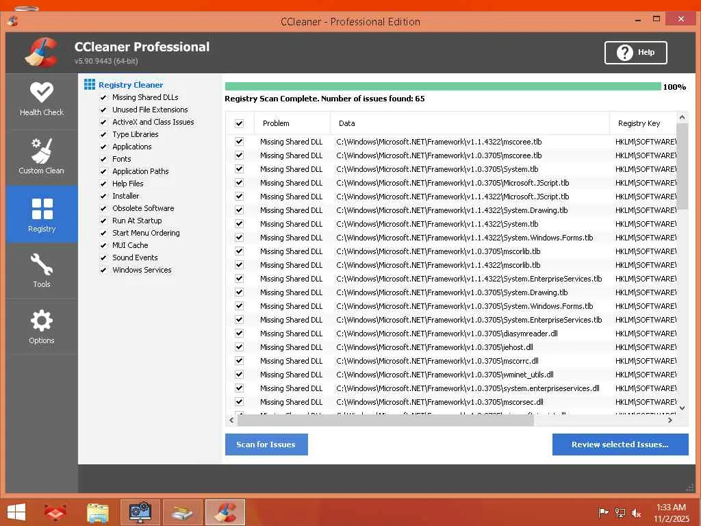Click the vertical scrollbar thumb
The width and height of the screenshot is (701, 526).
click(x=683, y=166)
